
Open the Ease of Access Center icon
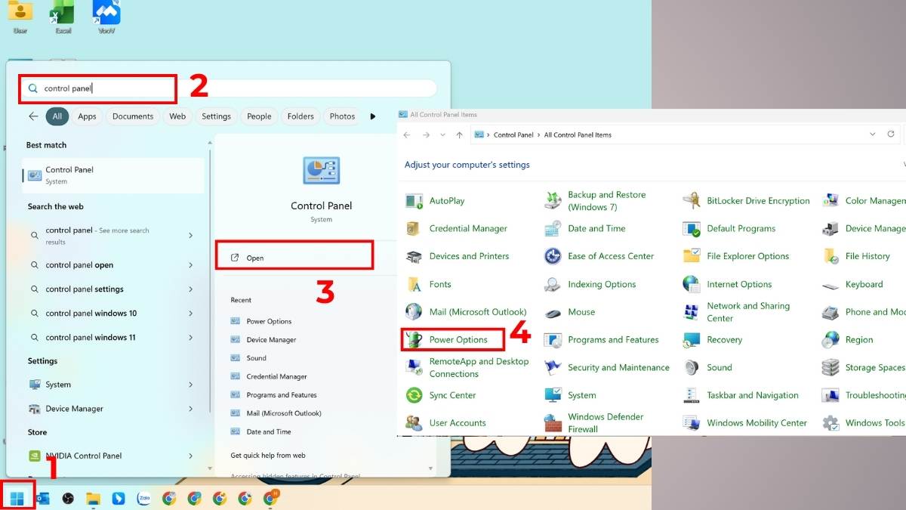(553, 256)
